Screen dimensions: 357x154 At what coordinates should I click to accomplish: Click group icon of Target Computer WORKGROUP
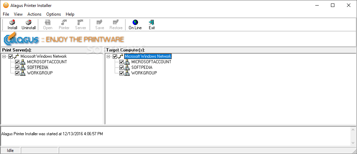click(127, 73)
